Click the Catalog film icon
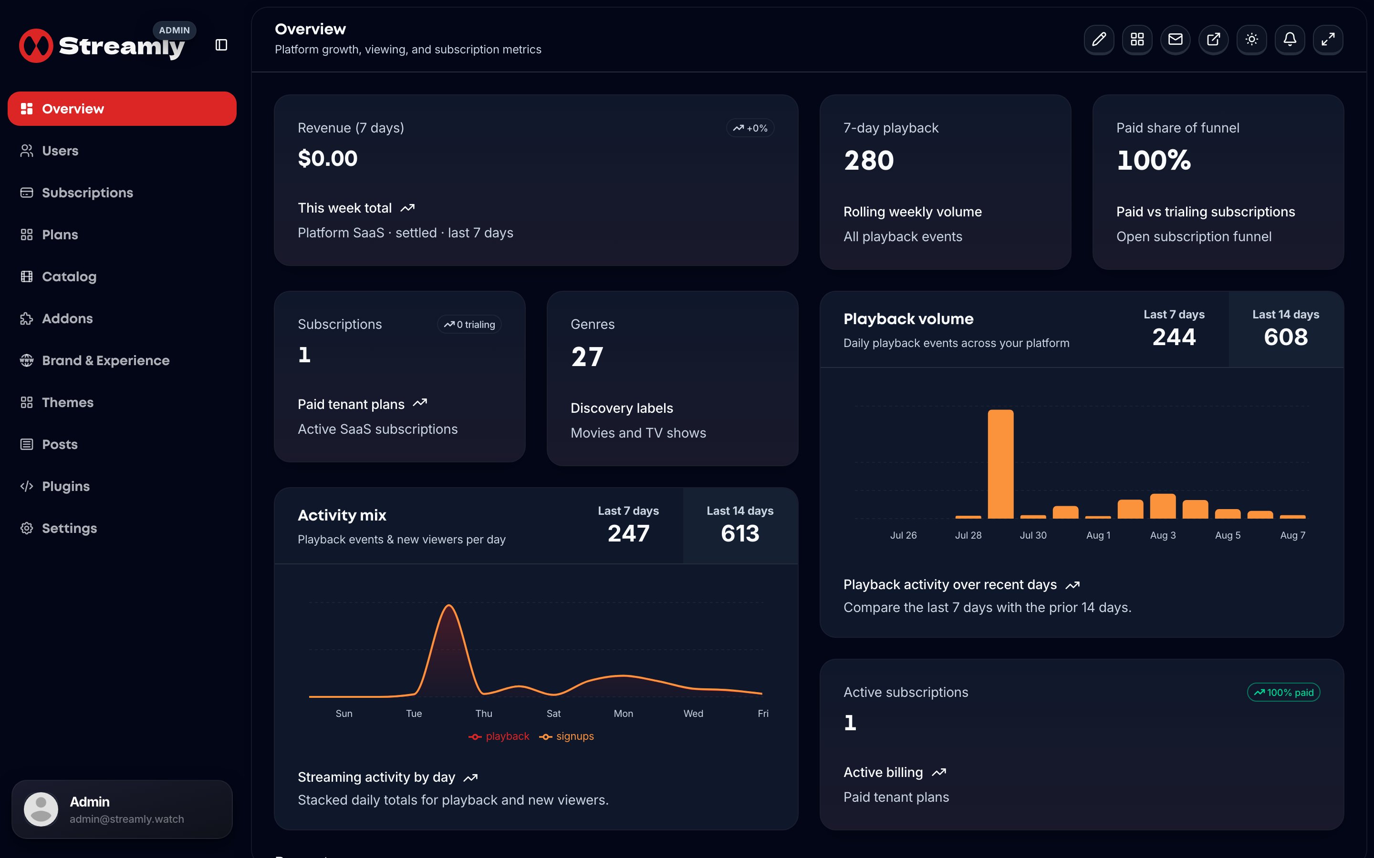This screenshot has width=1374, height=858. pyautogui.click(x=27, y=276)
